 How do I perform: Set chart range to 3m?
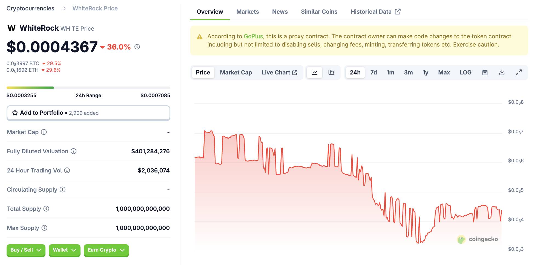click(408, 73)
